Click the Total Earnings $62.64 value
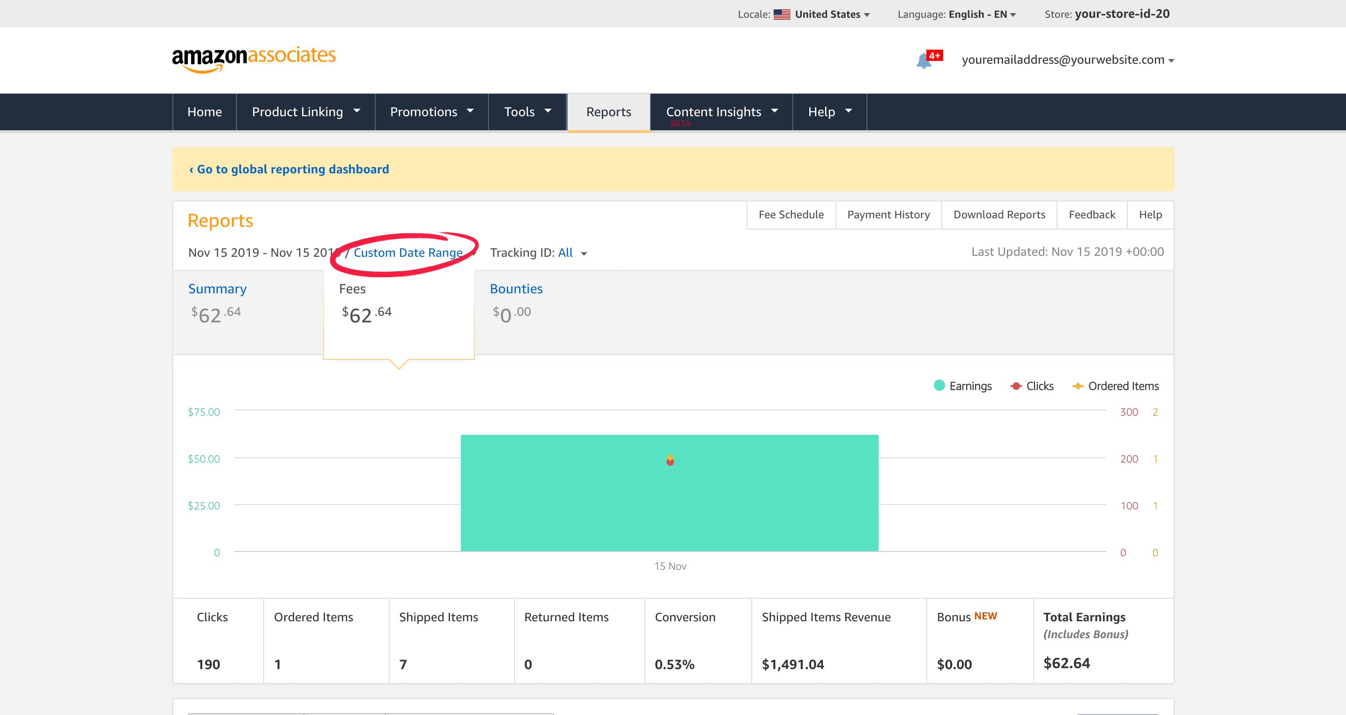Screen dimensions: 1346x715 [x=1066, y=663]
